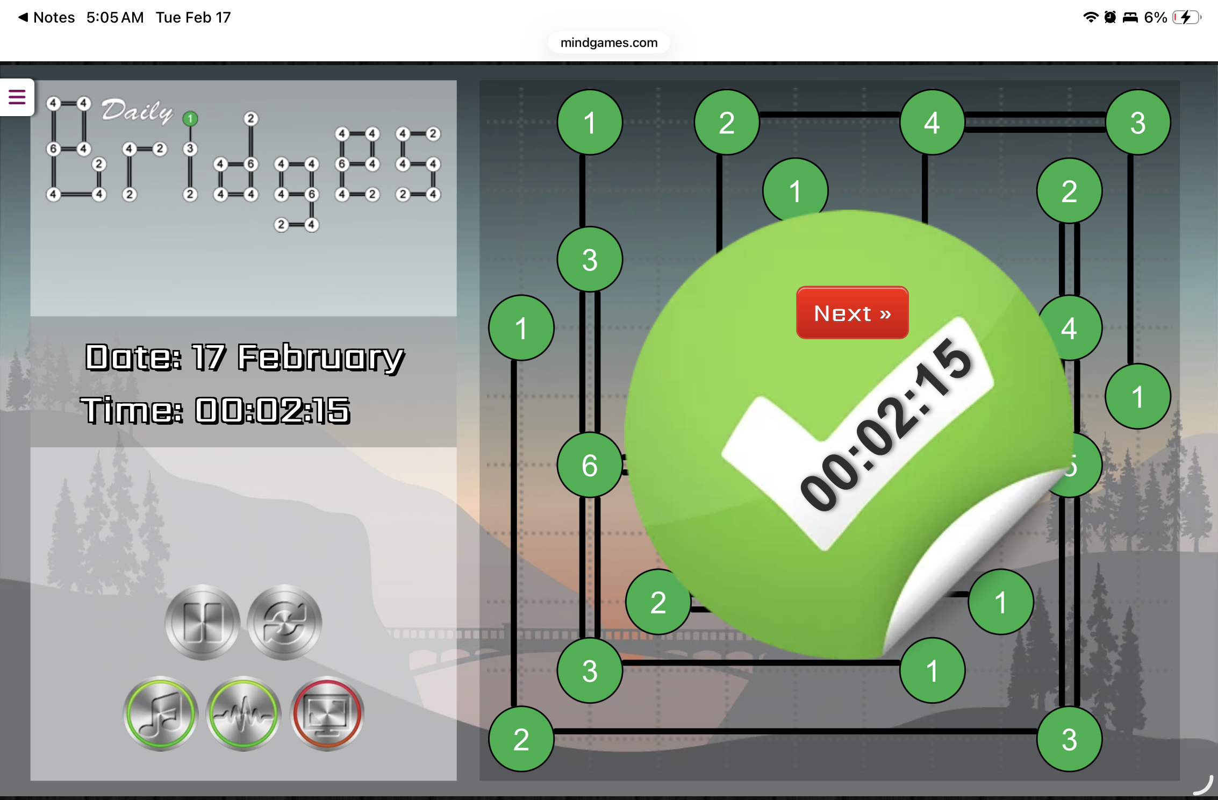Click the island node numbered 6
The width and height of the screenshot is (1218, 800).
[x=590, y=465]
